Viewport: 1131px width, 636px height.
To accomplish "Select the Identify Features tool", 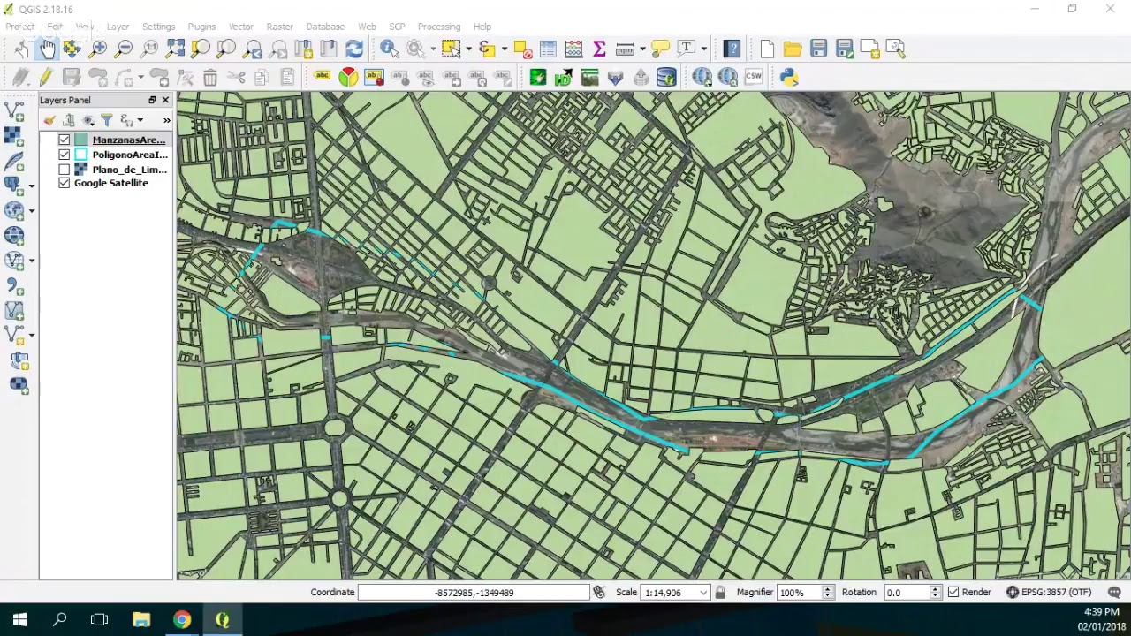I will [x=389, y=49].
